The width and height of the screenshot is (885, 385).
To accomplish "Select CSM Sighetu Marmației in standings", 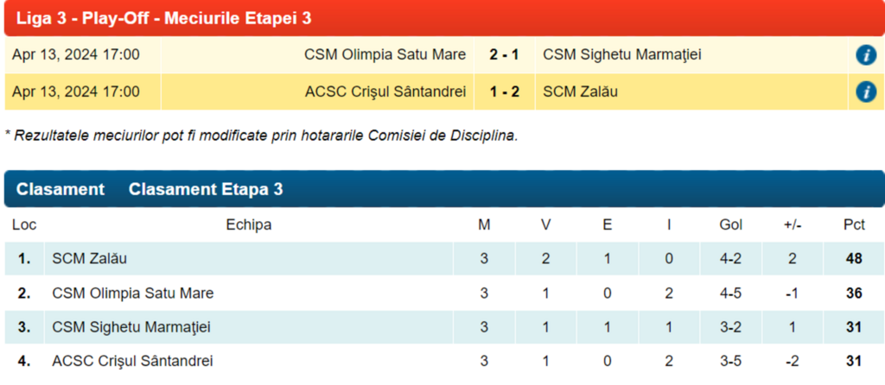I will point(131,327).
